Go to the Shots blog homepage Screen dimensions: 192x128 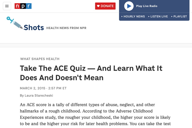point(34,27)
